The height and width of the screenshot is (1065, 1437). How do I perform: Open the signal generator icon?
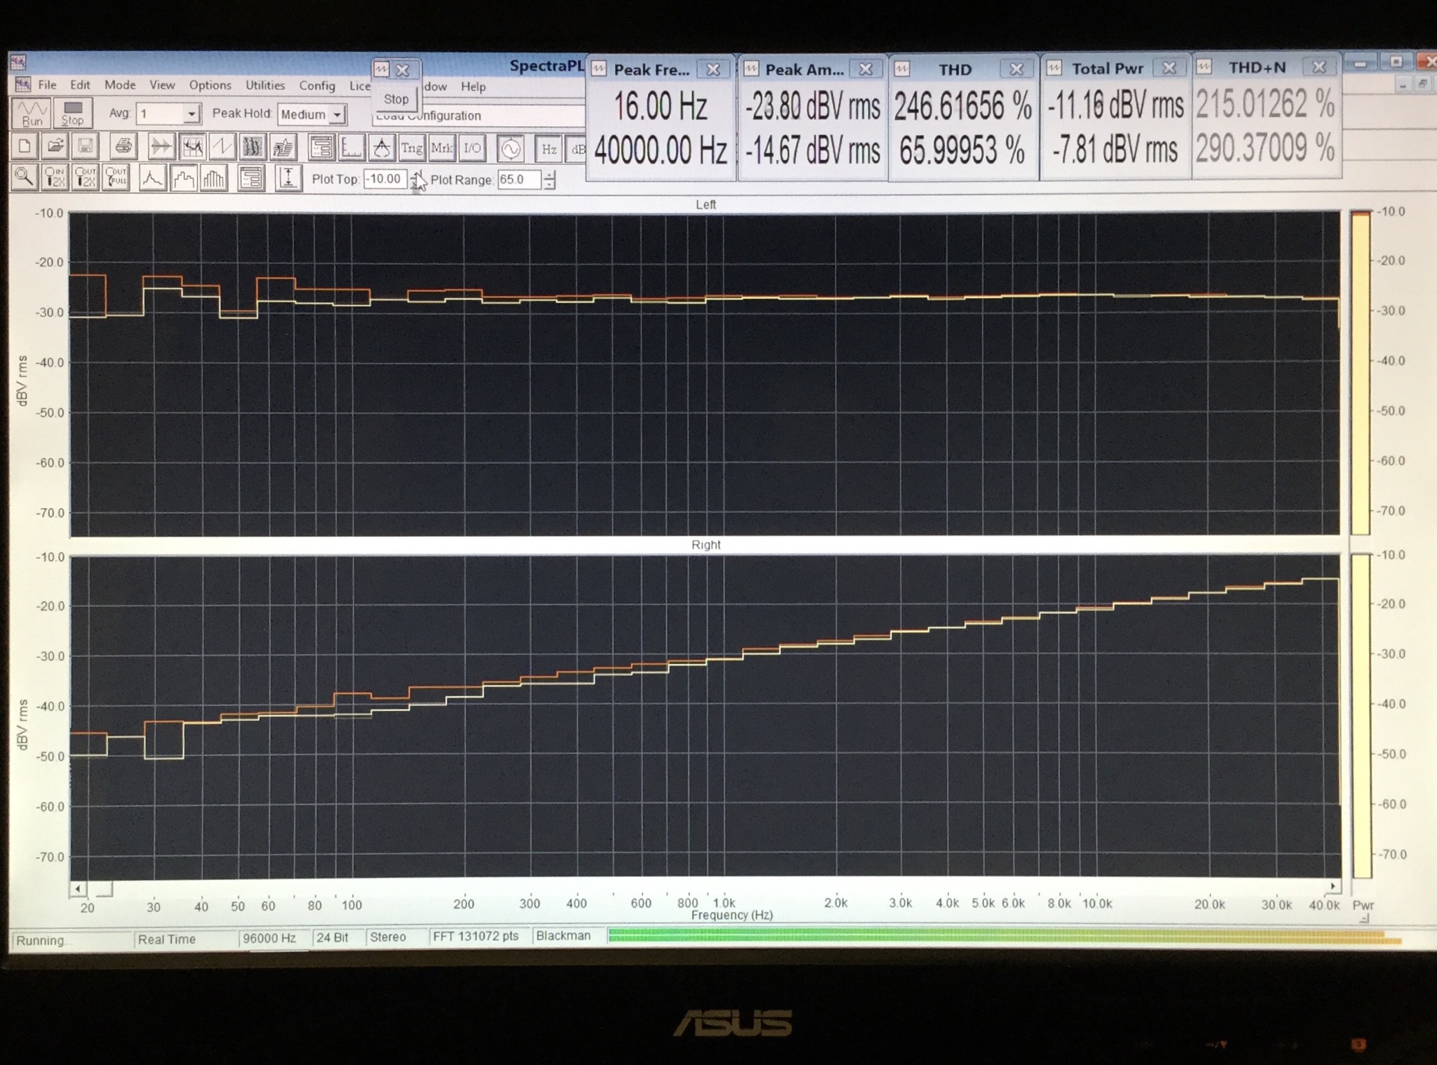coord(511,148)
